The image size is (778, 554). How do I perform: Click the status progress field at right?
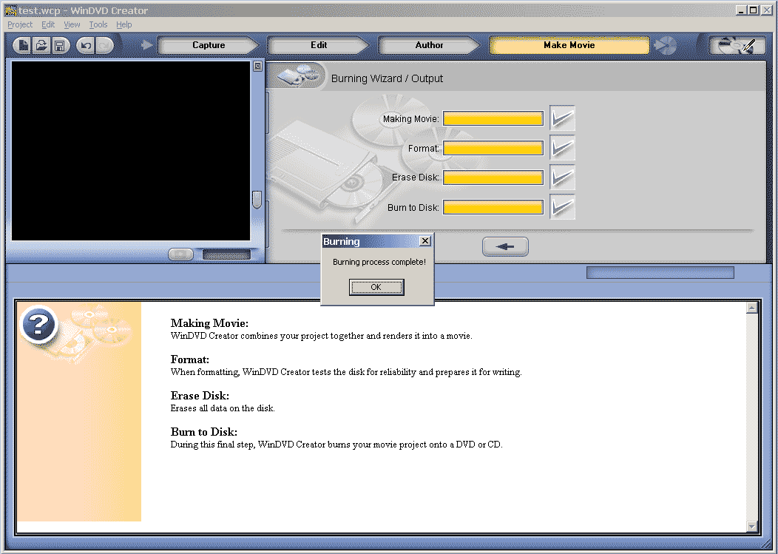pos(660,272)
